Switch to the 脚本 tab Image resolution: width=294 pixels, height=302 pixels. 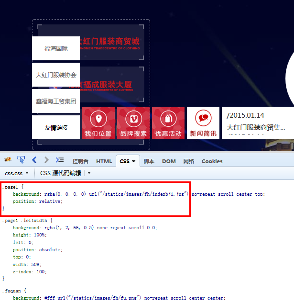149,161
